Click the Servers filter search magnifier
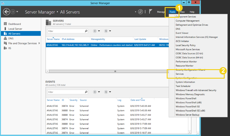Image resolution: width=230 pixels, height=136 pixels. click(x=86, y=31)
